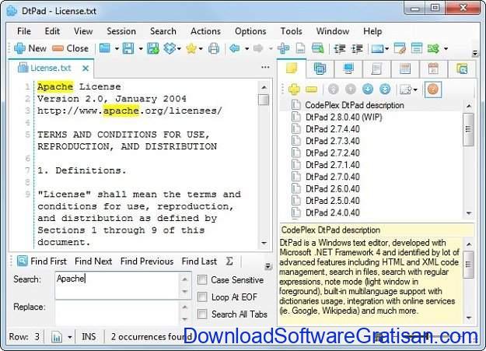Screen dimensions: 486x351
Task: Open the Dropbox icon dropdown arrow
Action: point(179,49)
